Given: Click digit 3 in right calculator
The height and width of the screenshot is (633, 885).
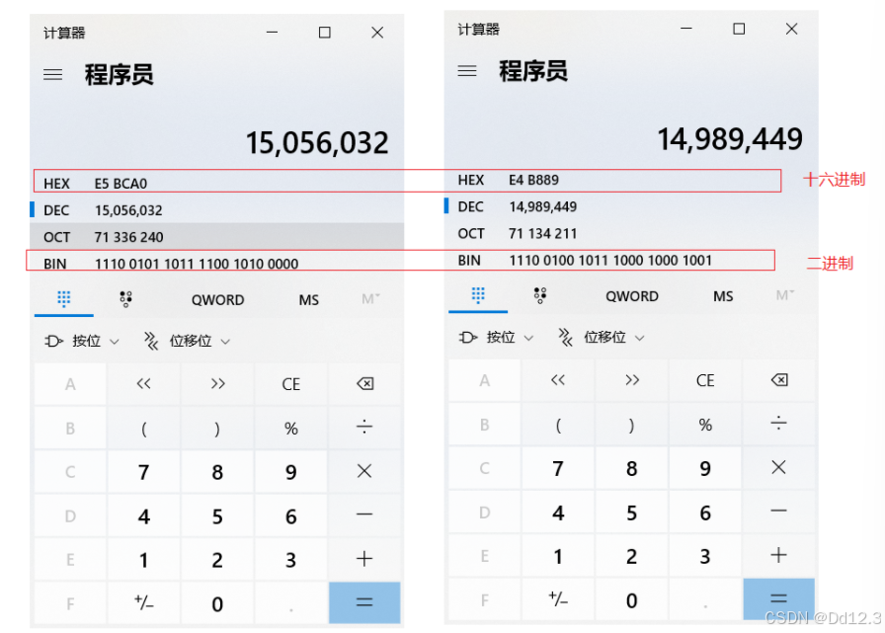Looking at the screenshot, I should [705, 556].
